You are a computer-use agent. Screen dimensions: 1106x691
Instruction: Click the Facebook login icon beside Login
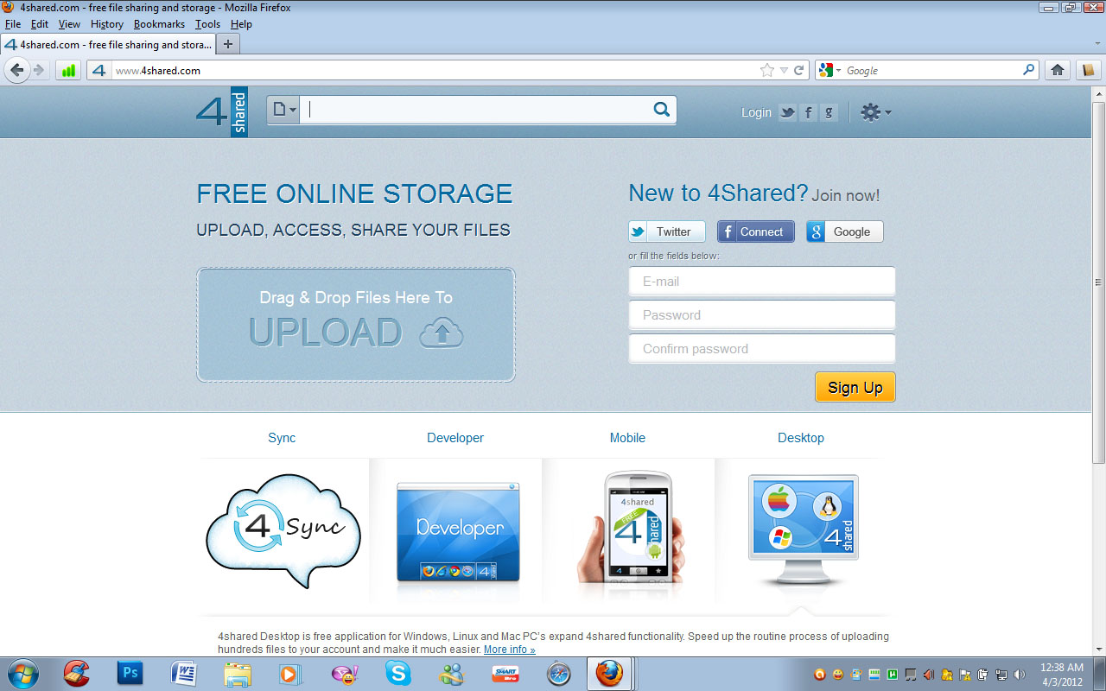coord(808,112)
